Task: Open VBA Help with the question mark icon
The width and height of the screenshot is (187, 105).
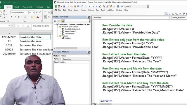Action: [118, 6]
